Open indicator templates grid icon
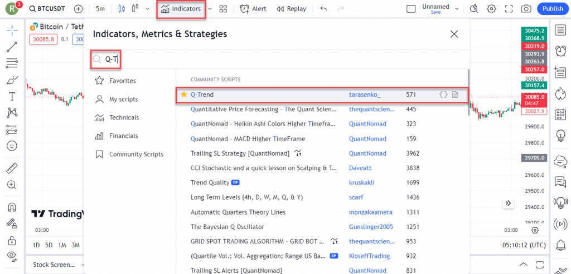The height and width of the screenshot is (274, 571). click(223, 9)
